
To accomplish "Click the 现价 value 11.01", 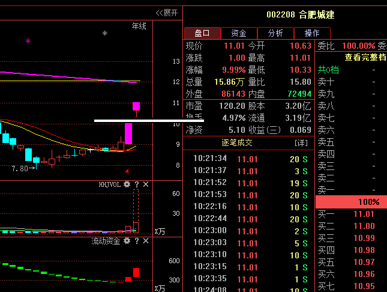I will pyautogui.click(x=234, y=46).
